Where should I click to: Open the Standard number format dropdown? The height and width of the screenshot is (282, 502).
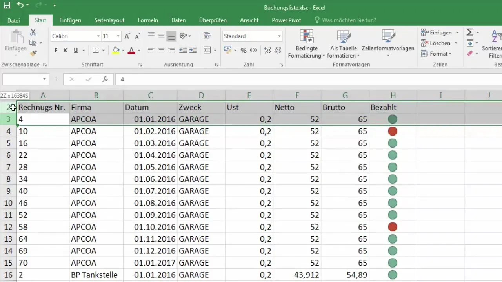(279, 36)
